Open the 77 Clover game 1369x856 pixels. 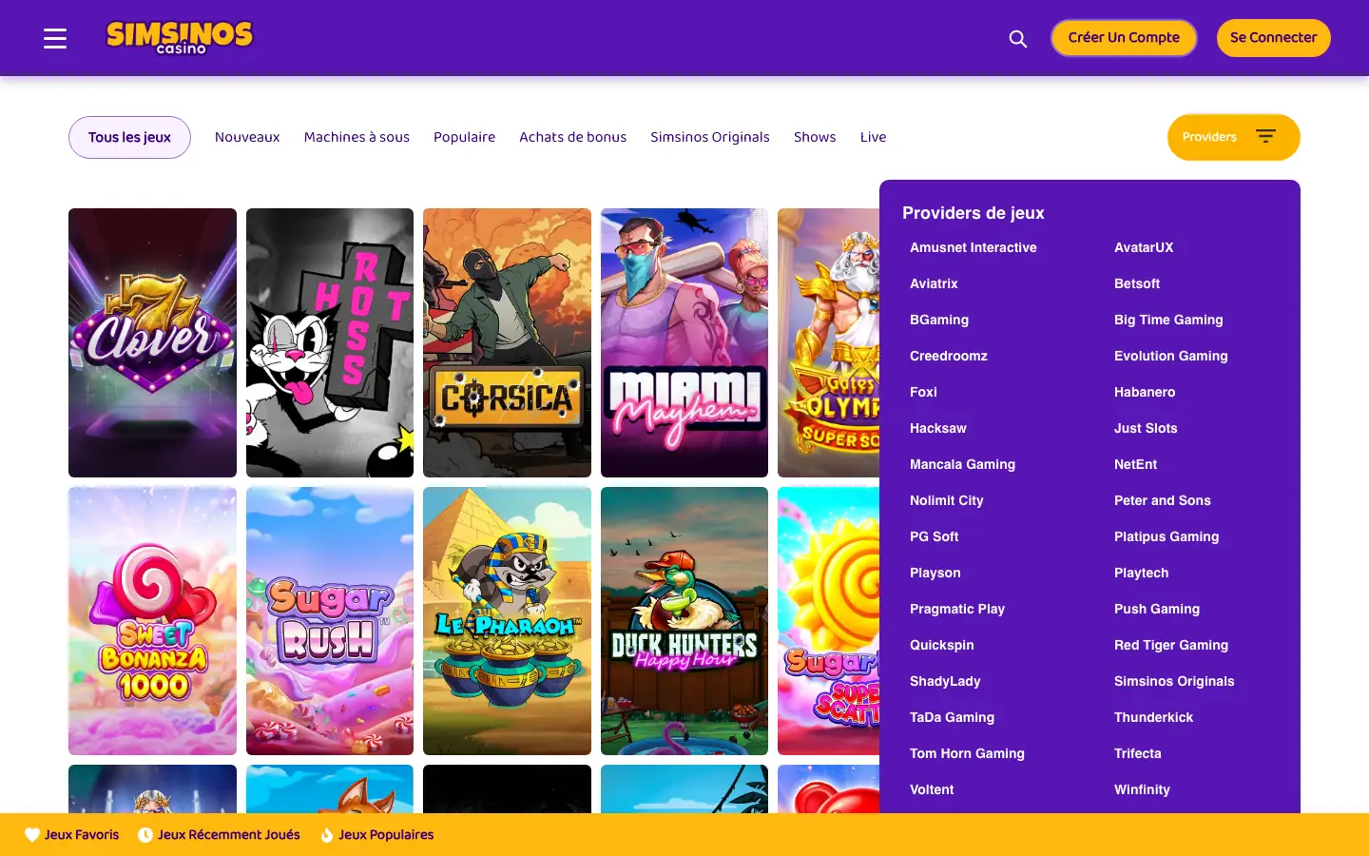152,342
